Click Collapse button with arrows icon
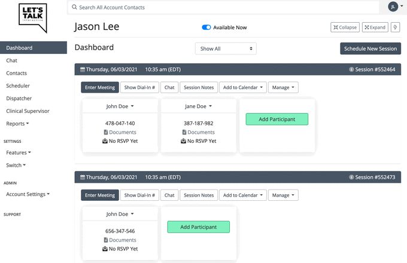 coord(345,27)
